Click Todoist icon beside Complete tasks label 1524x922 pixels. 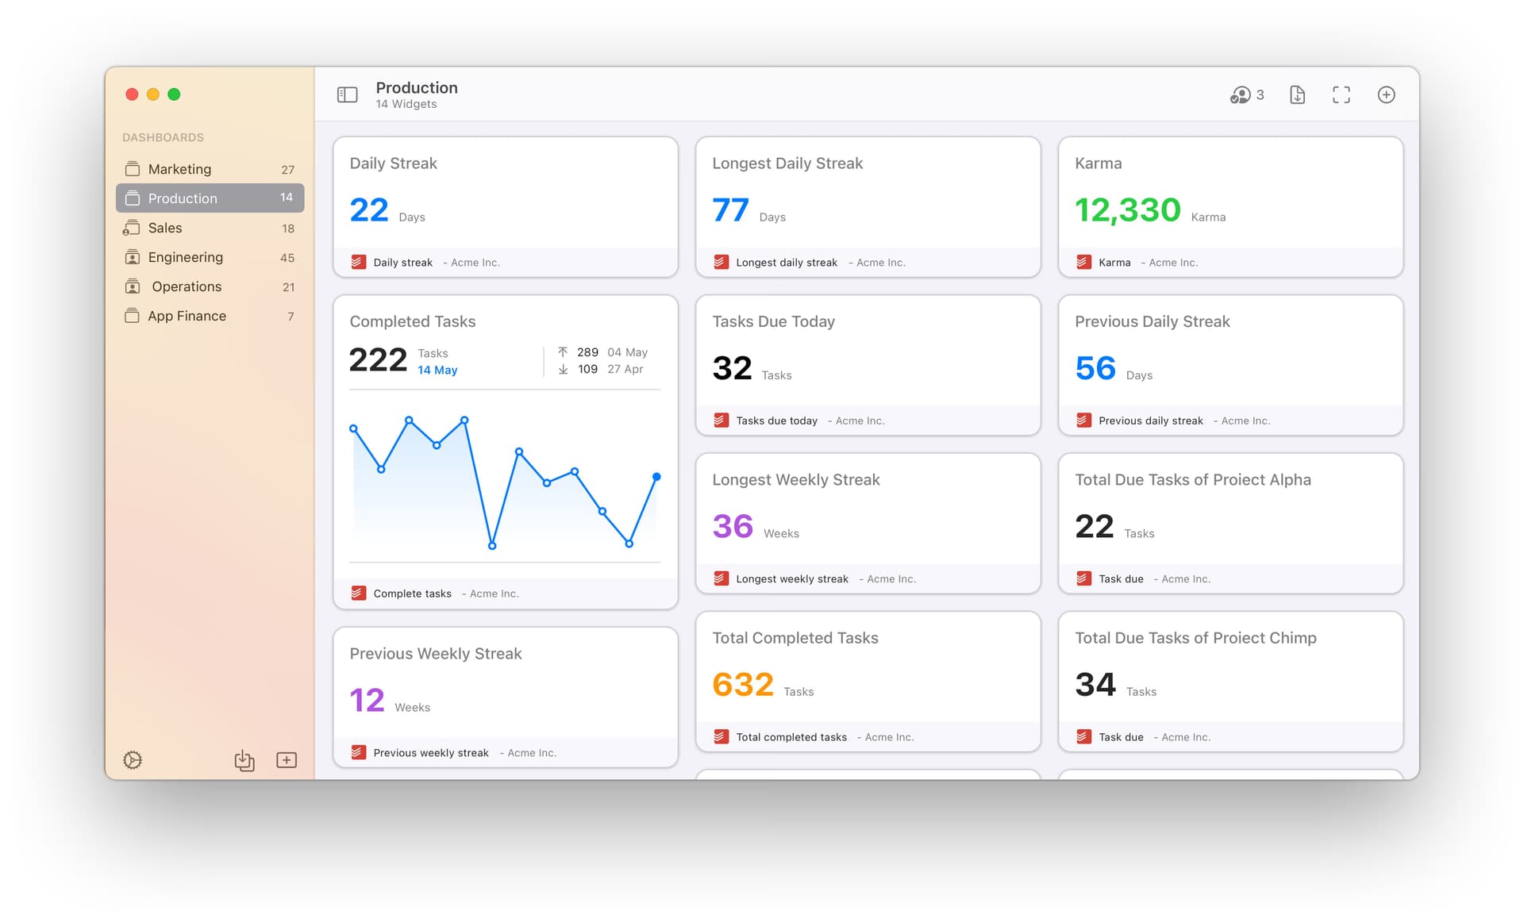click(359, 593)
